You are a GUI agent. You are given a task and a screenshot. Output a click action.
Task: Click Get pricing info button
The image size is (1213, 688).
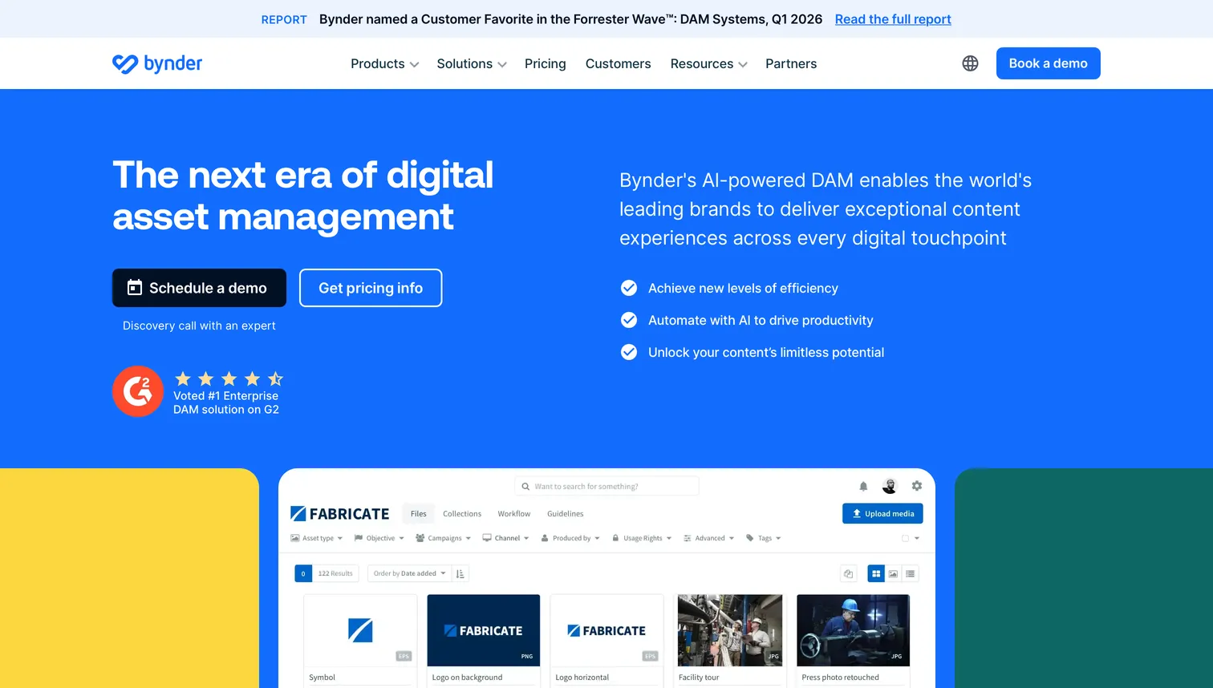point(371,288)
